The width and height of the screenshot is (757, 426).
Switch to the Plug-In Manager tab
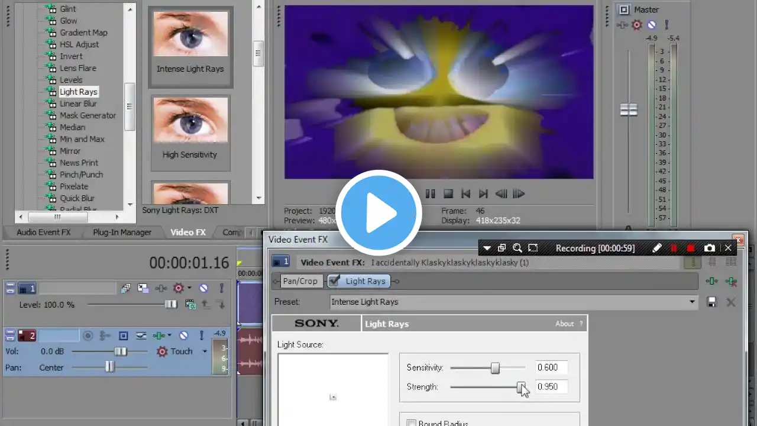(x=122, y=233)
